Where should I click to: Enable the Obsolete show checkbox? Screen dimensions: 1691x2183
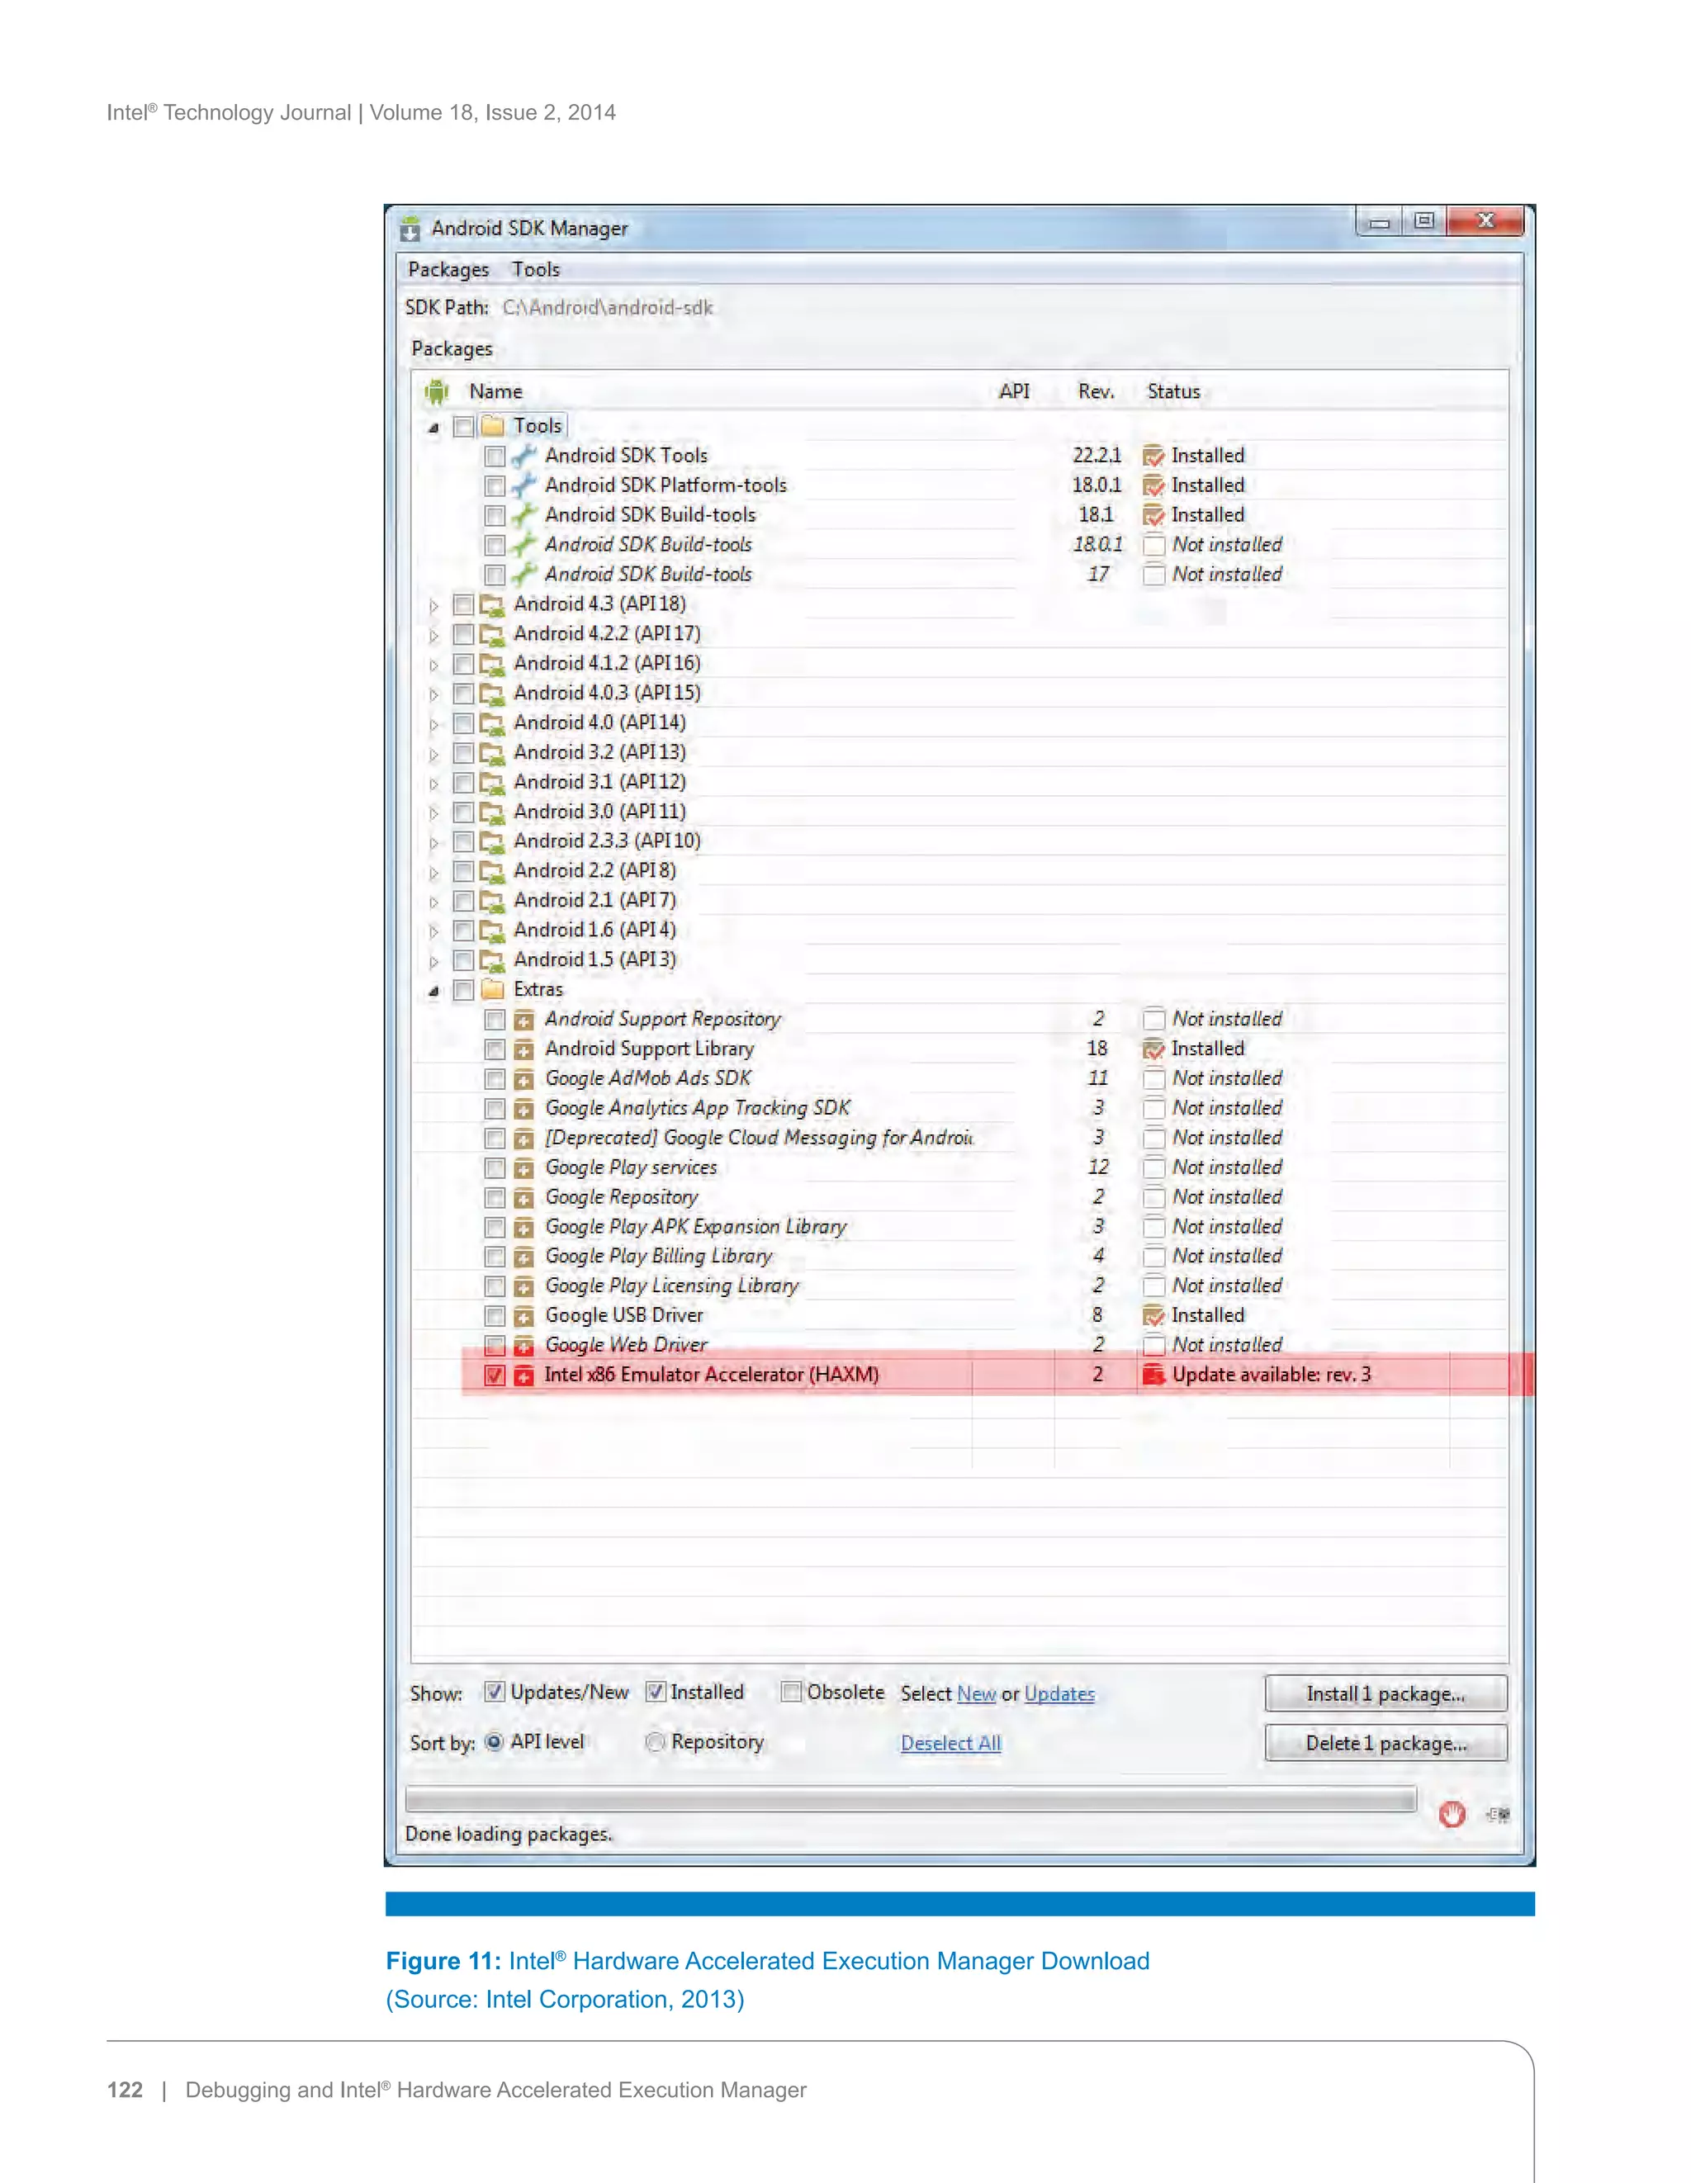pos(792,1691)
